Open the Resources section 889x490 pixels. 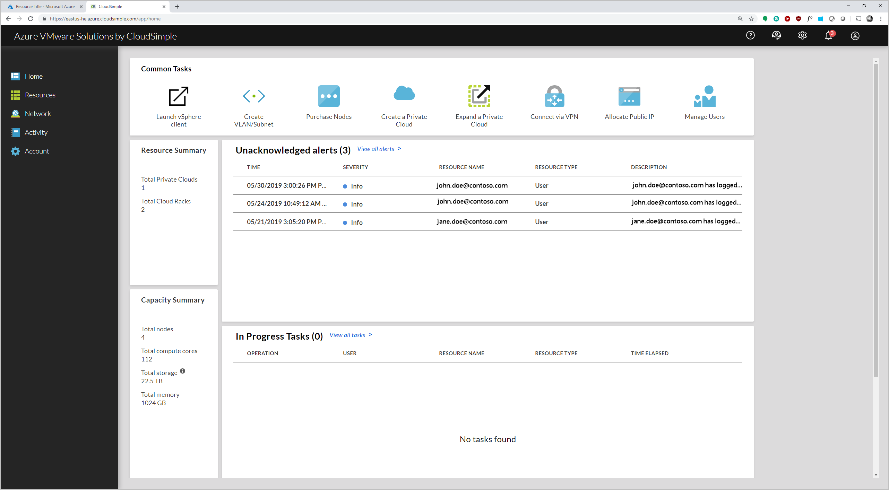pyautogui.click(x=39, y=95)
